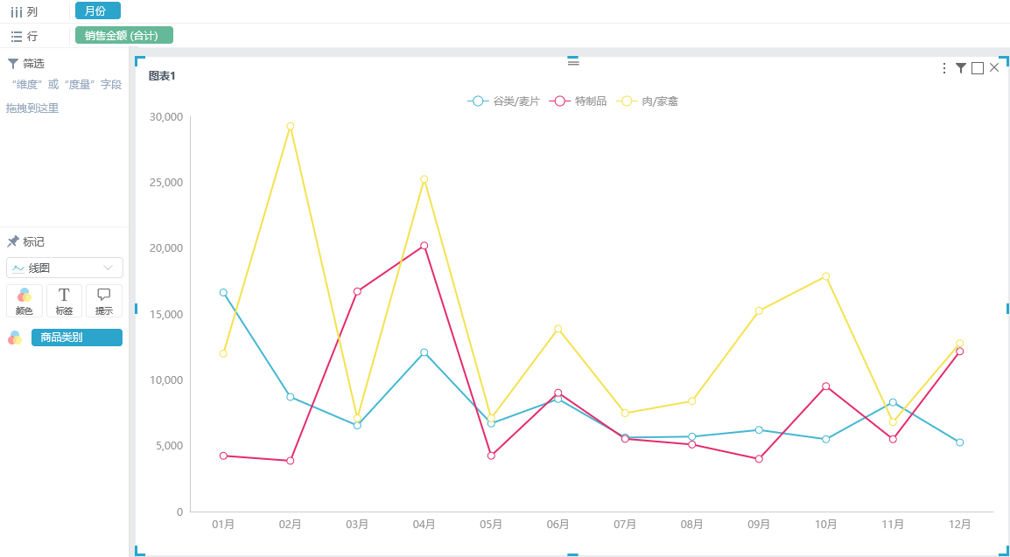This screenshot has width=1010, height=557.
Task: Click the chart's bottom edge resize handle
Action: click(572, 554)
